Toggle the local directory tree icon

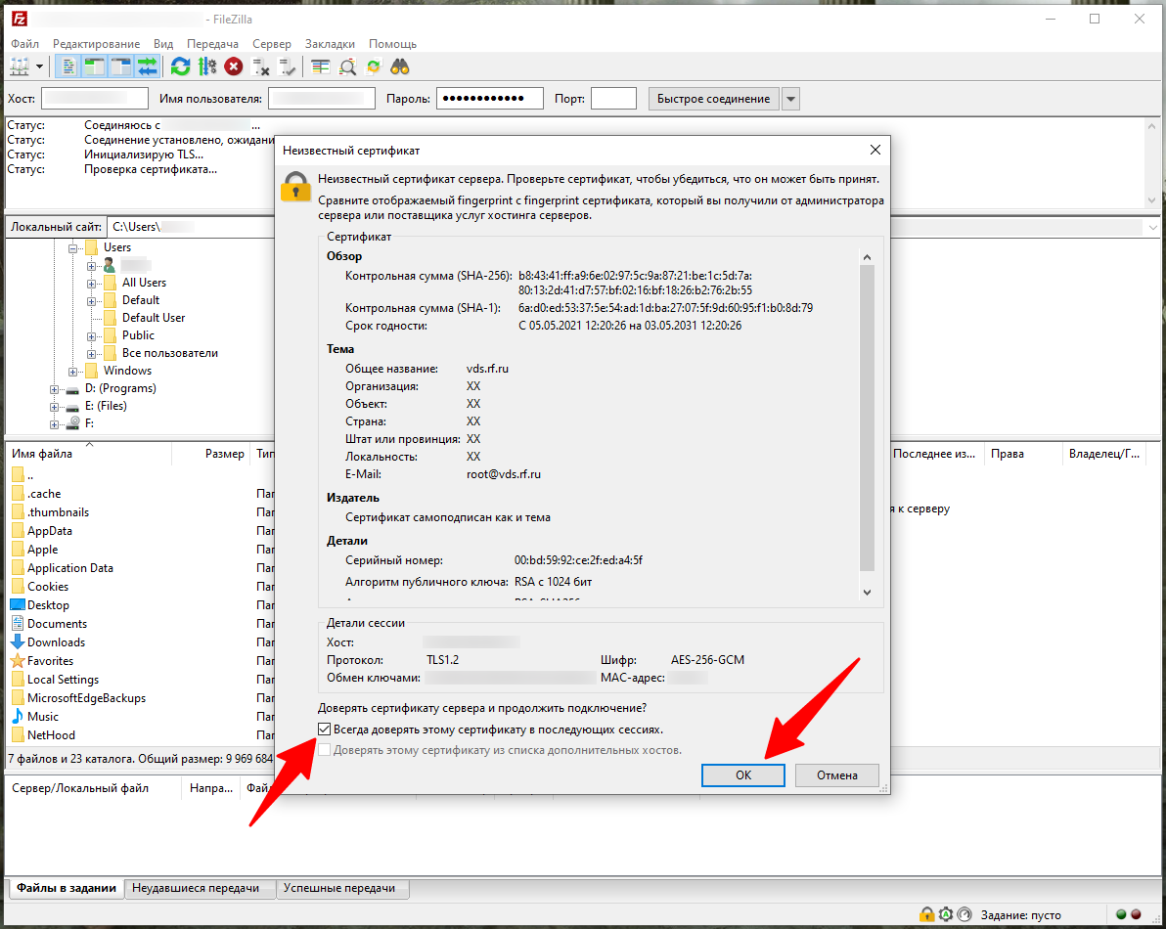95,66
